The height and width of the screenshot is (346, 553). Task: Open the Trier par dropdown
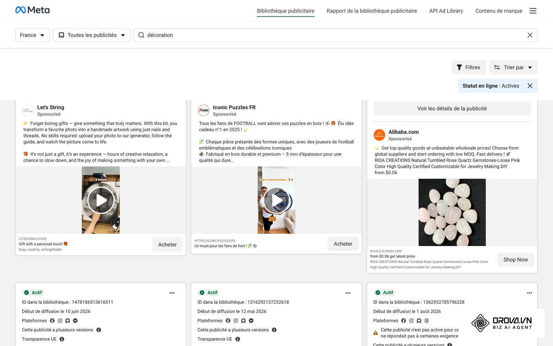click(513, 67)
